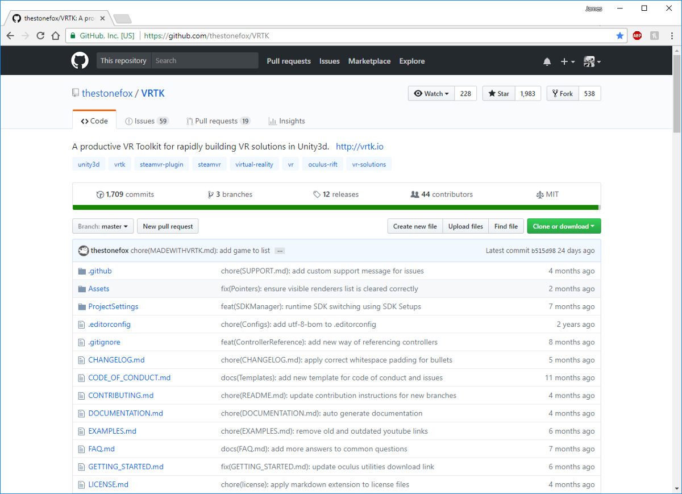Screen dimensions: 682x494
Task: Expand the Watch dropdown
Action: pyautogui.click(x=431, y=93)
